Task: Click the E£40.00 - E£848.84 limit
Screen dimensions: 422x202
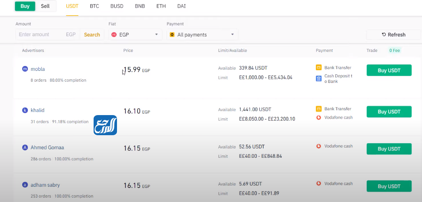Action: pyautogui.click(x=260, y=156)
